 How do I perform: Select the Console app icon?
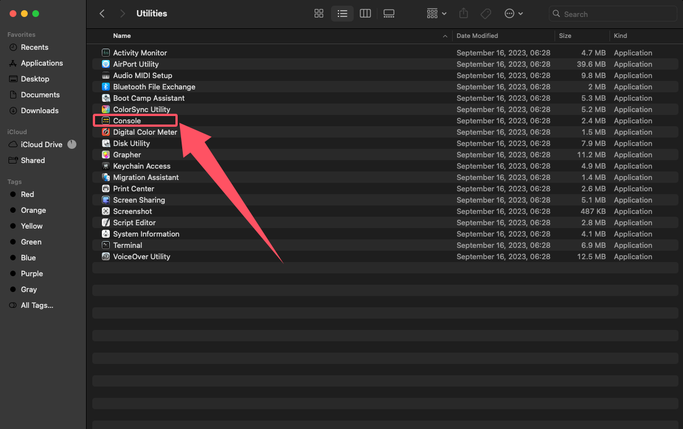[106, 121]
